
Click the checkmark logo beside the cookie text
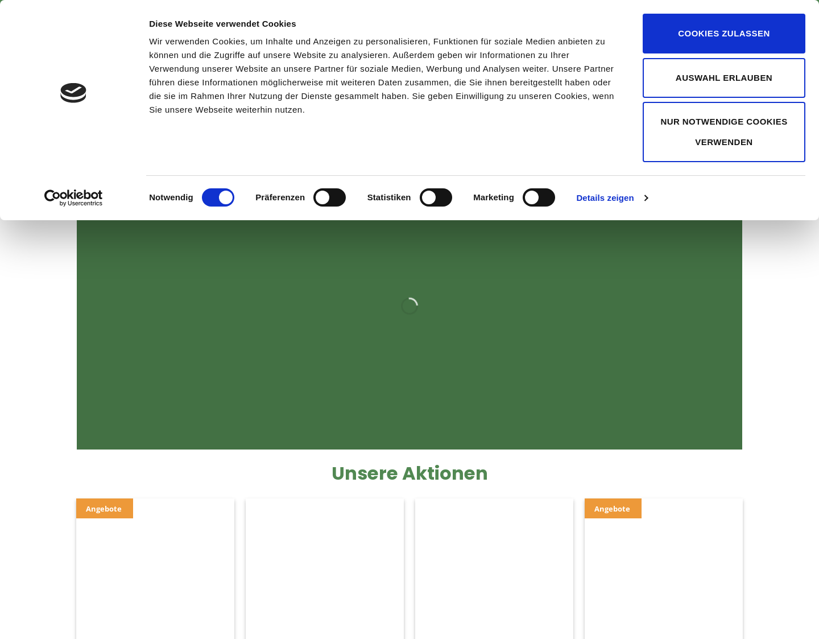73,93
